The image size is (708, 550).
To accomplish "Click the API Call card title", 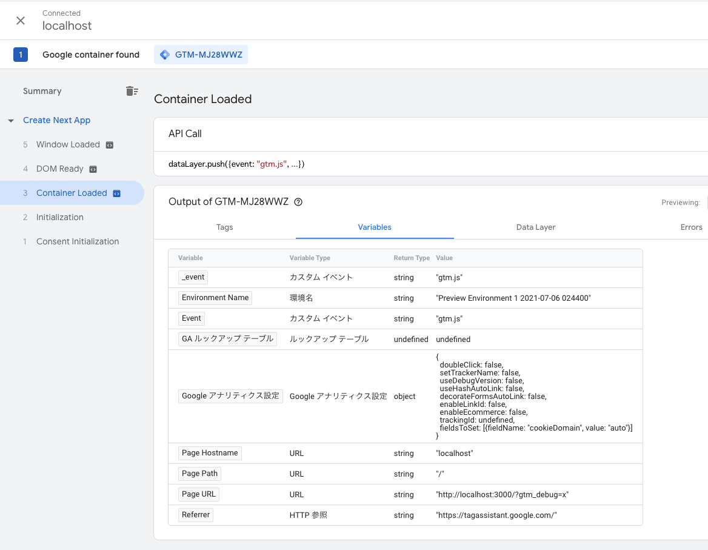I will [185, 133].
